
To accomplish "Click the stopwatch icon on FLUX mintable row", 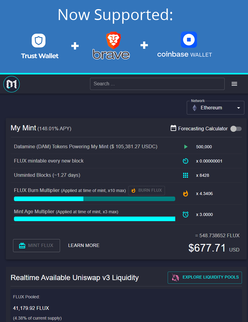I will point(186,161).
